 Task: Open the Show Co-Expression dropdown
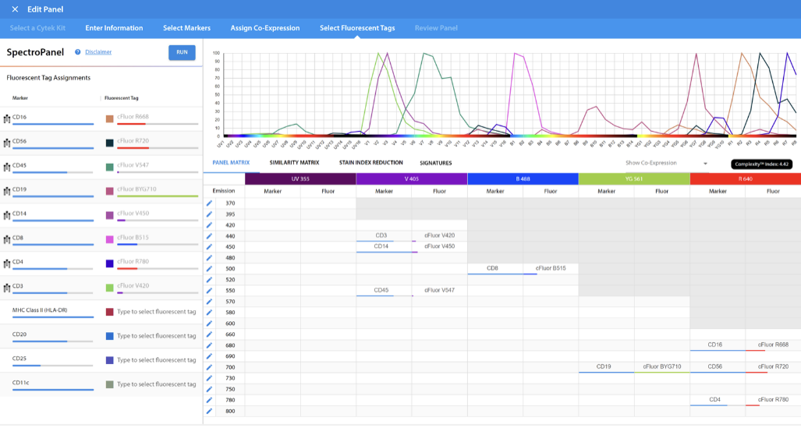pyautogui.click(x=666, y=163)
